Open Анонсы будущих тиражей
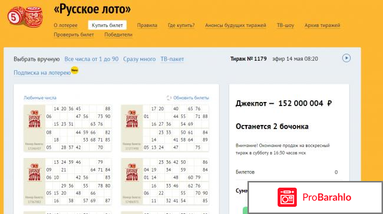 [236, 25]
